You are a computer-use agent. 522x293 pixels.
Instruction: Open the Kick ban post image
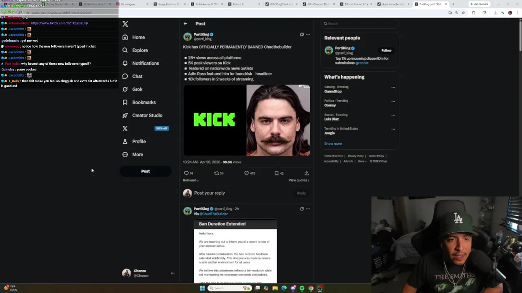246,120
